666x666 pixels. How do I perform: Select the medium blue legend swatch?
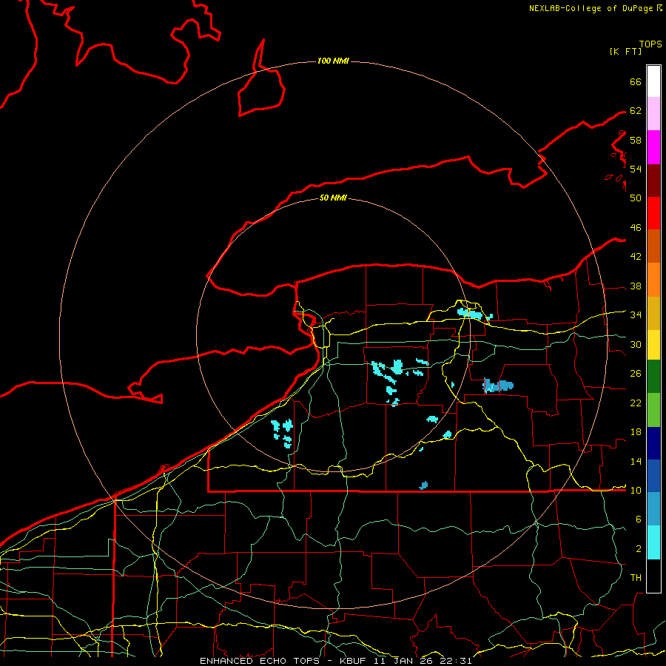(x=653, y=476)
